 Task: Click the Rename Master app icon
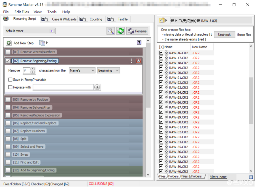click(5, 5)
